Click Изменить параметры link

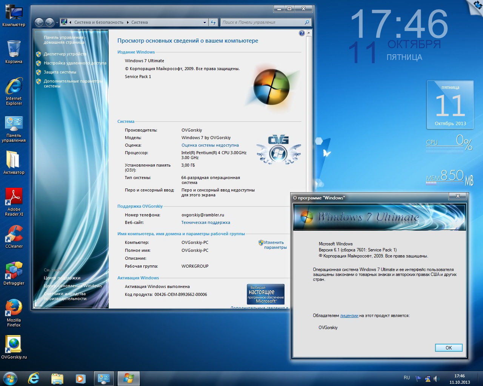(x=275, y=245)
